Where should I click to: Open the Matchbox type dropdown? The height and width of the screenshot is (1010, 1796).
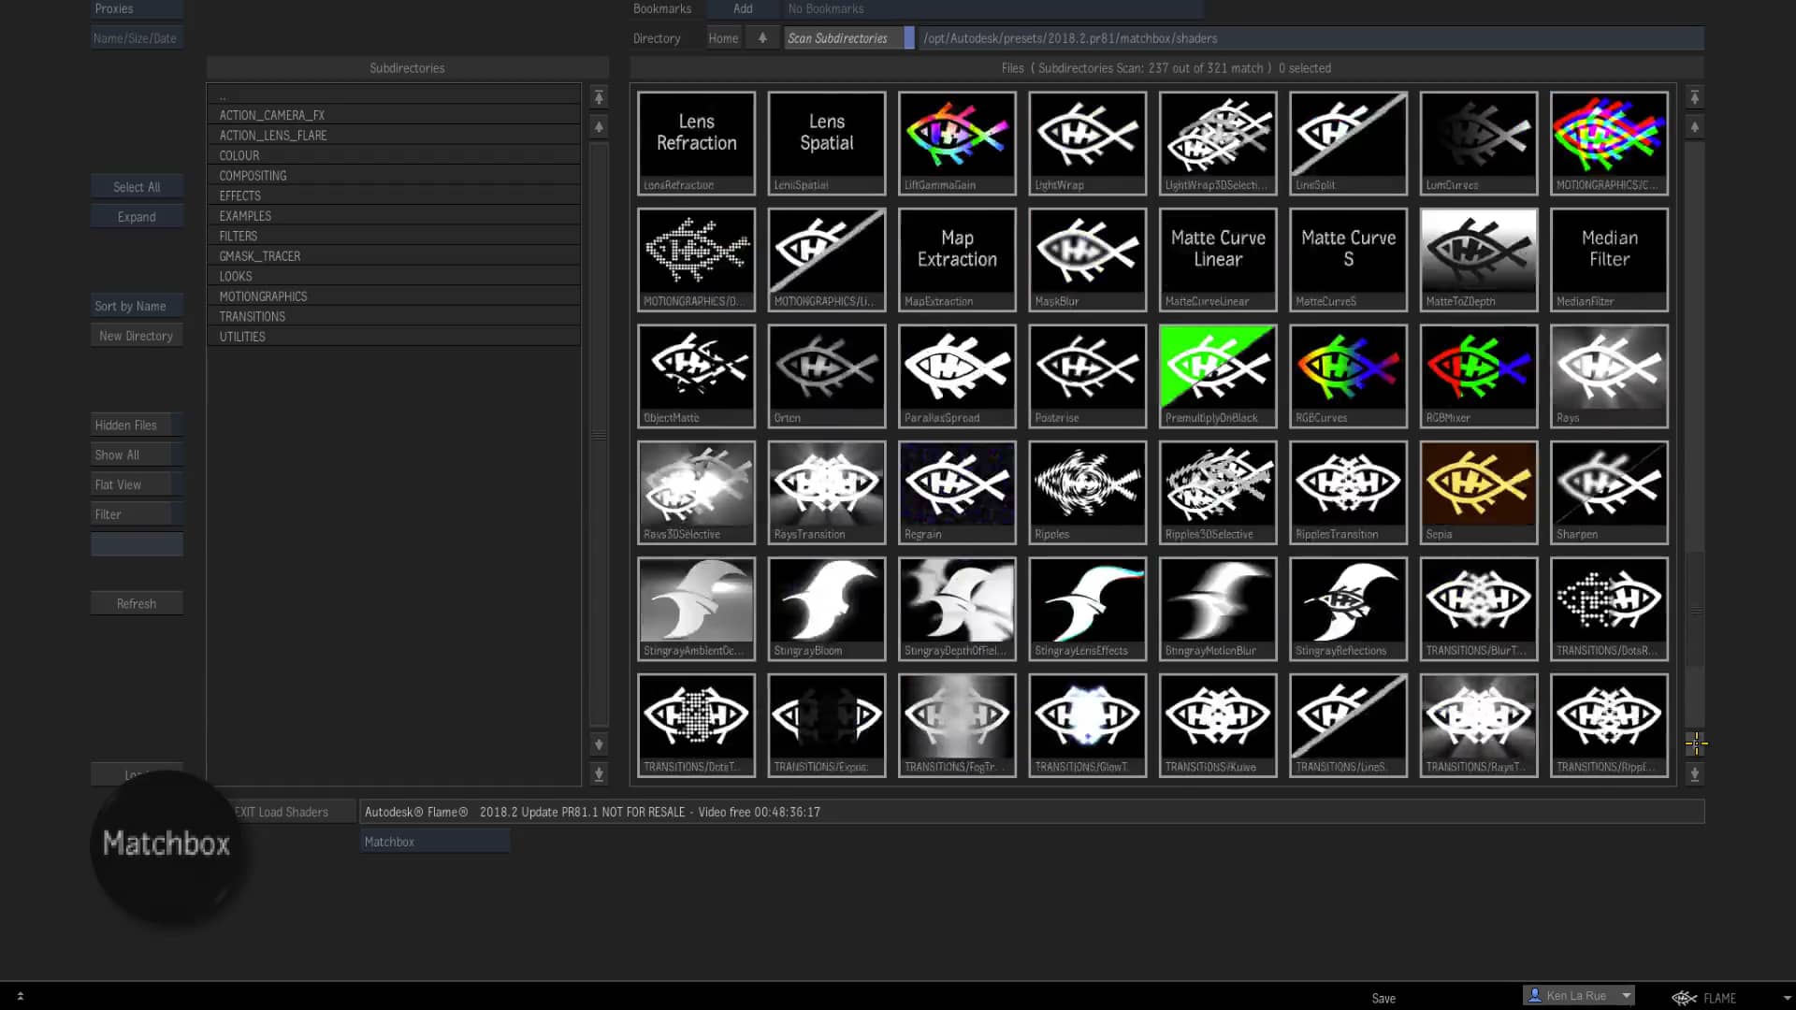pos(435,842)
